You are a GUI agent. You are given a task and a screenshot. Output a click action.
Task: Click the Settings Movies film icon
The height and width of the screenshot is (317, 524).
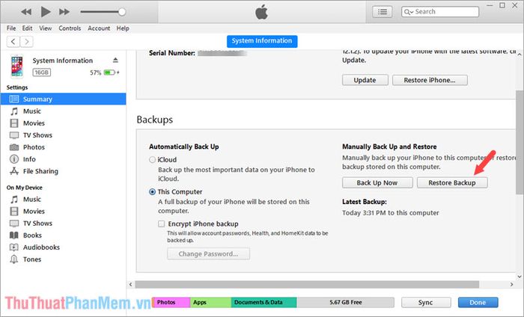click(14, 123)
